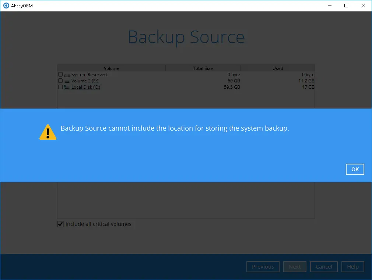Select the Local Disk (C:) checkbox
Screen dimensions: 372x280
[60, 87]
